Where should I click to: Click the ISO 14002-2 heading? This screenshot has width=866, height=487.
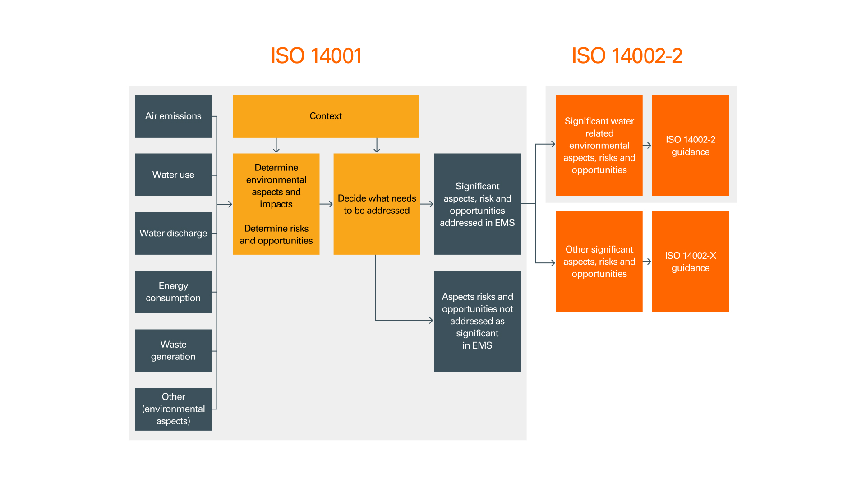(x=627, y=55)
